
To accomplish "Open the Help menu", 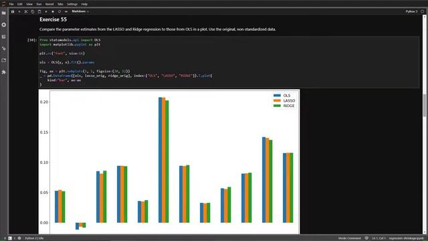I will click(x=84, y=4).
